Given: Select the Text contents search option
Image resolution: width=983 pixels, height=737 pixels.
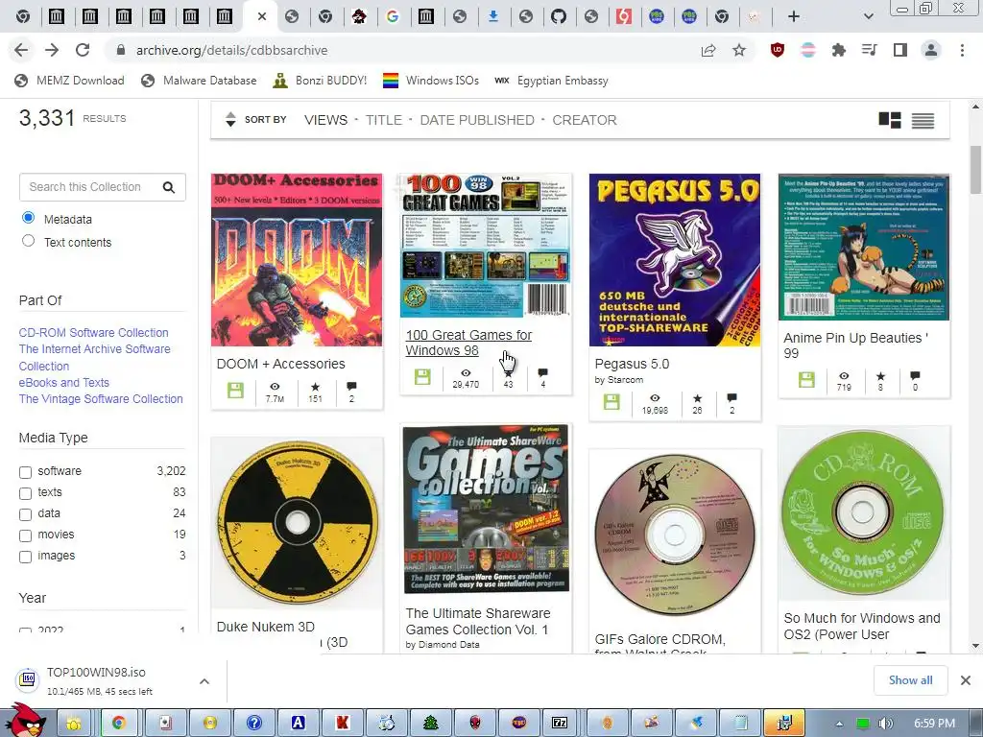Looking at the screenshot, I should coord(28,241).
